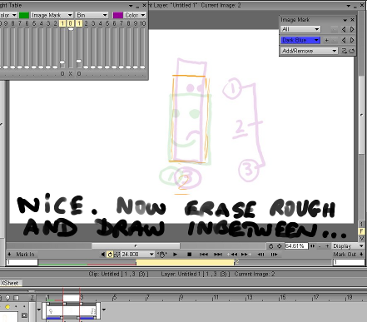Switch to the XSheet tab
Screen dimensions: 367x322
(10, 283)
